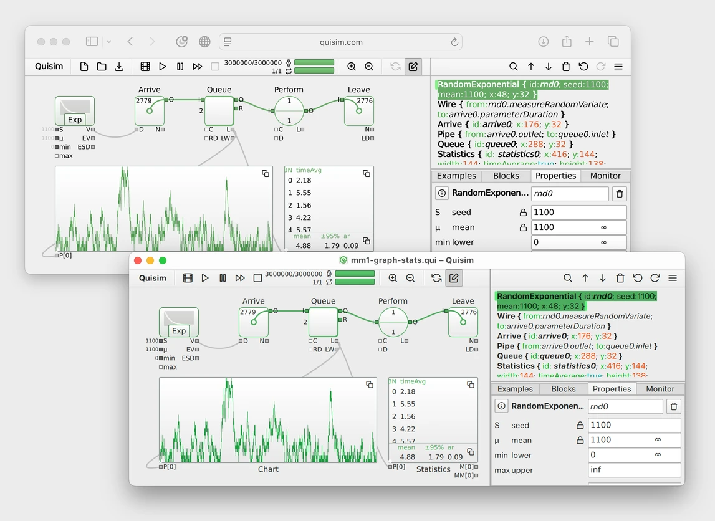Open Monitor tab in Safari window
This screenshot has height=521, width=715.
605,176
